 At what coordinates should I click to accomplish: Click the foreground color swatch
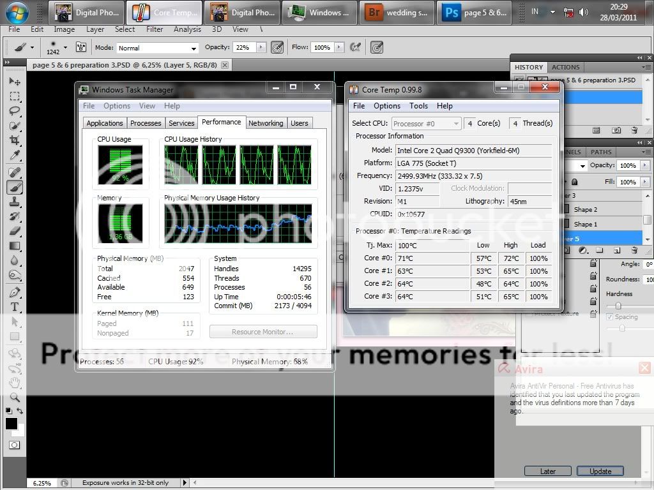point(11,424)
